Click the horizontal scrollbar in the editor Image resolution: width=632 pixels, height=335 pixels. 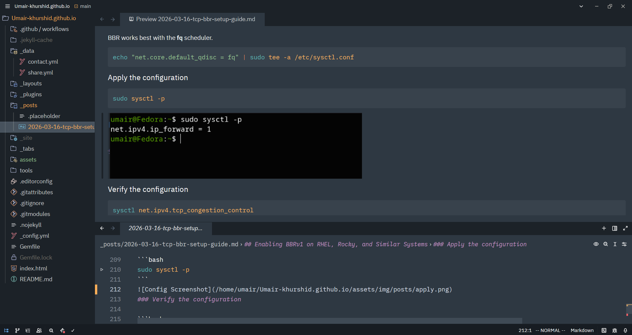tap(330, 321)
